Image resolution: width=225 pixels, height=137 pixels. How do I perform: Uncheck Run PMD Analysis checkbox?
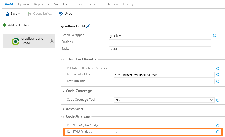117,131
